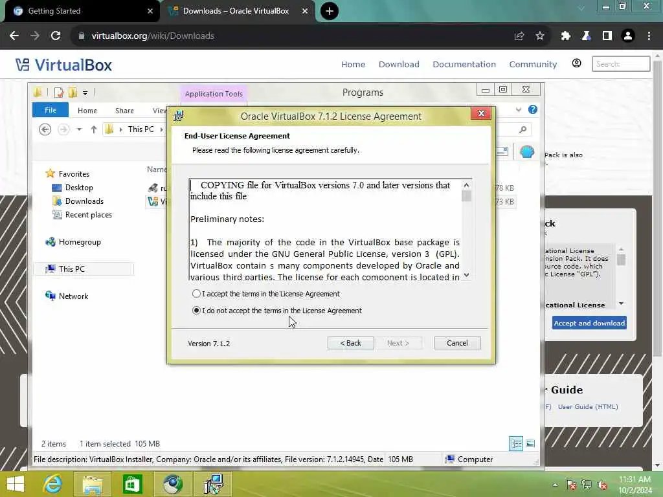Expand the explorer ribbon chevron

519,110
